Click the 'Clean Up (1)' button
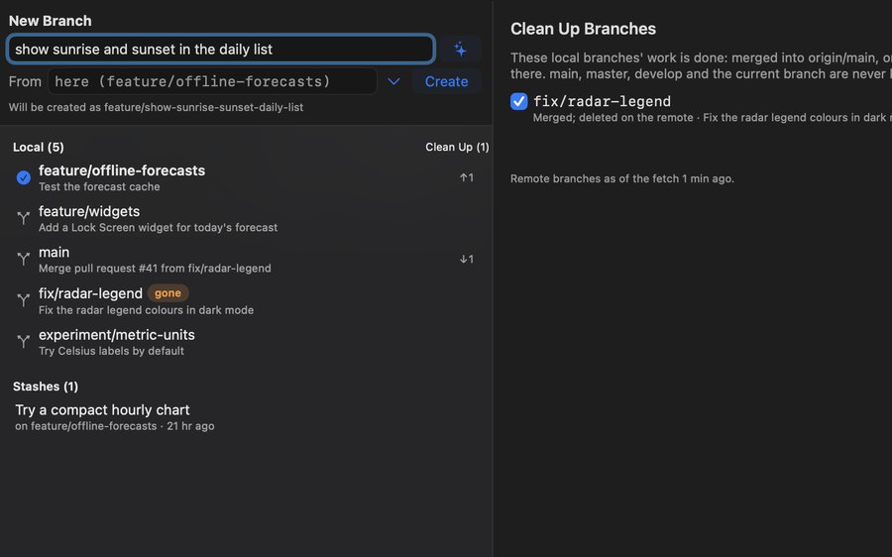This screenshot has height=557, width=892. (x=457, y=147)
